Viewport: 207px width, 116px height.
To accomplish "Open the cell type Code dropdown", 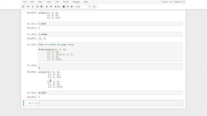I will [x=83, y=6].
